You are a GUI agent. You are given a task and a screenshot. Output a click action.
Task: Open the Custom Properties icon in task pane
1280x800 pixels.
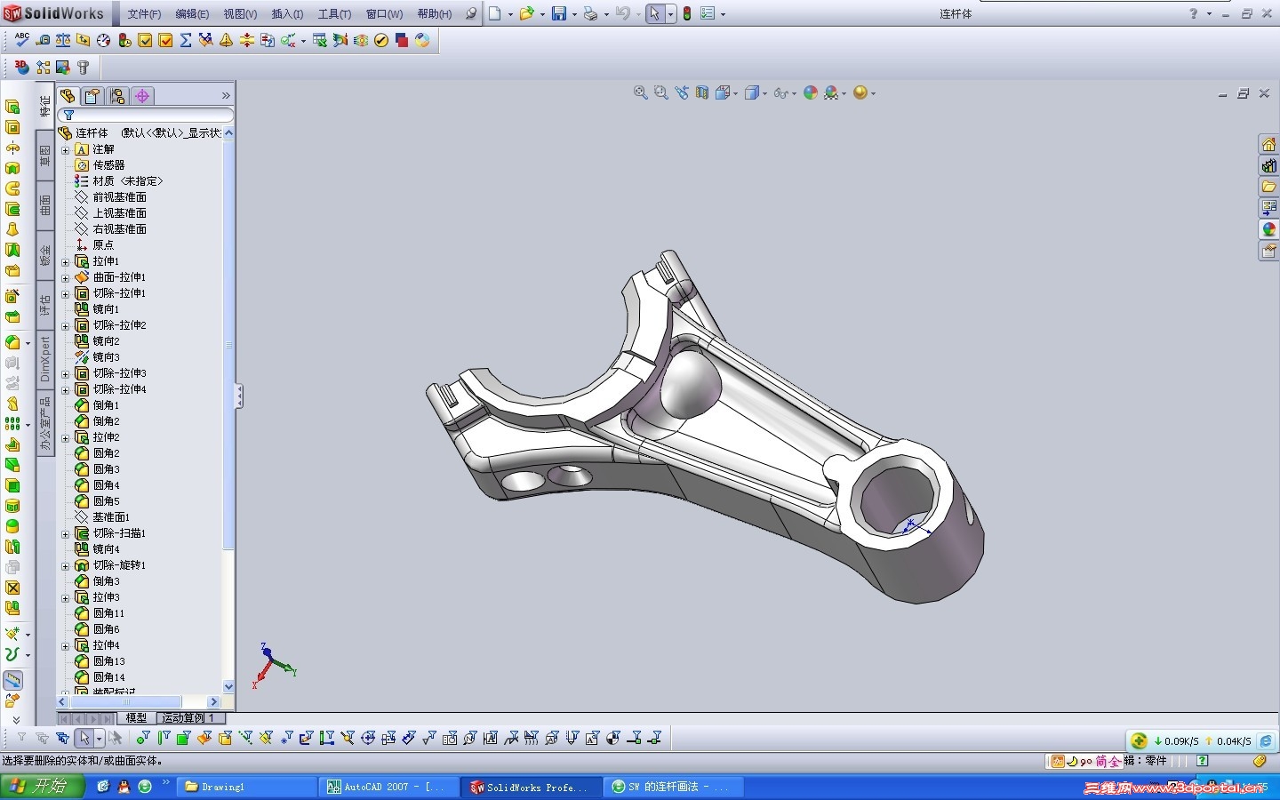[x=1269, y=251]
